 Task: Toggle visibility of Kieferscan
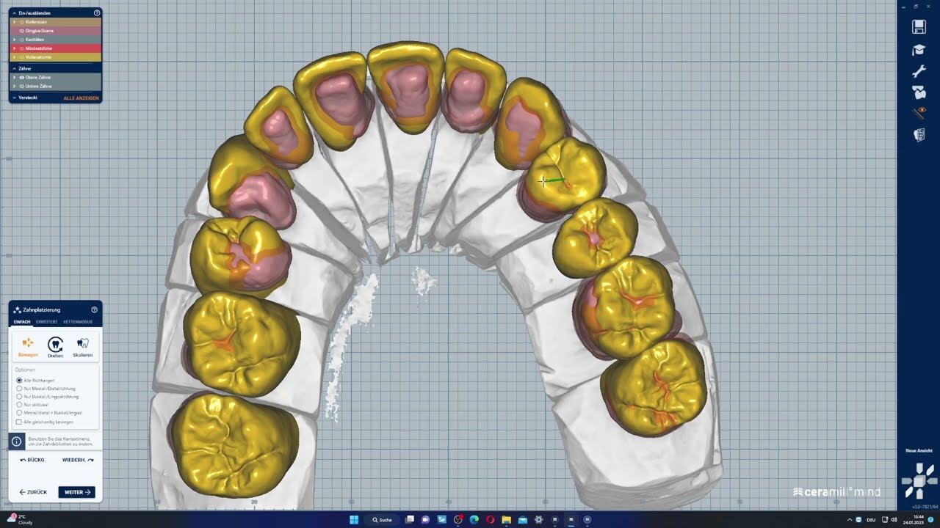22,22
